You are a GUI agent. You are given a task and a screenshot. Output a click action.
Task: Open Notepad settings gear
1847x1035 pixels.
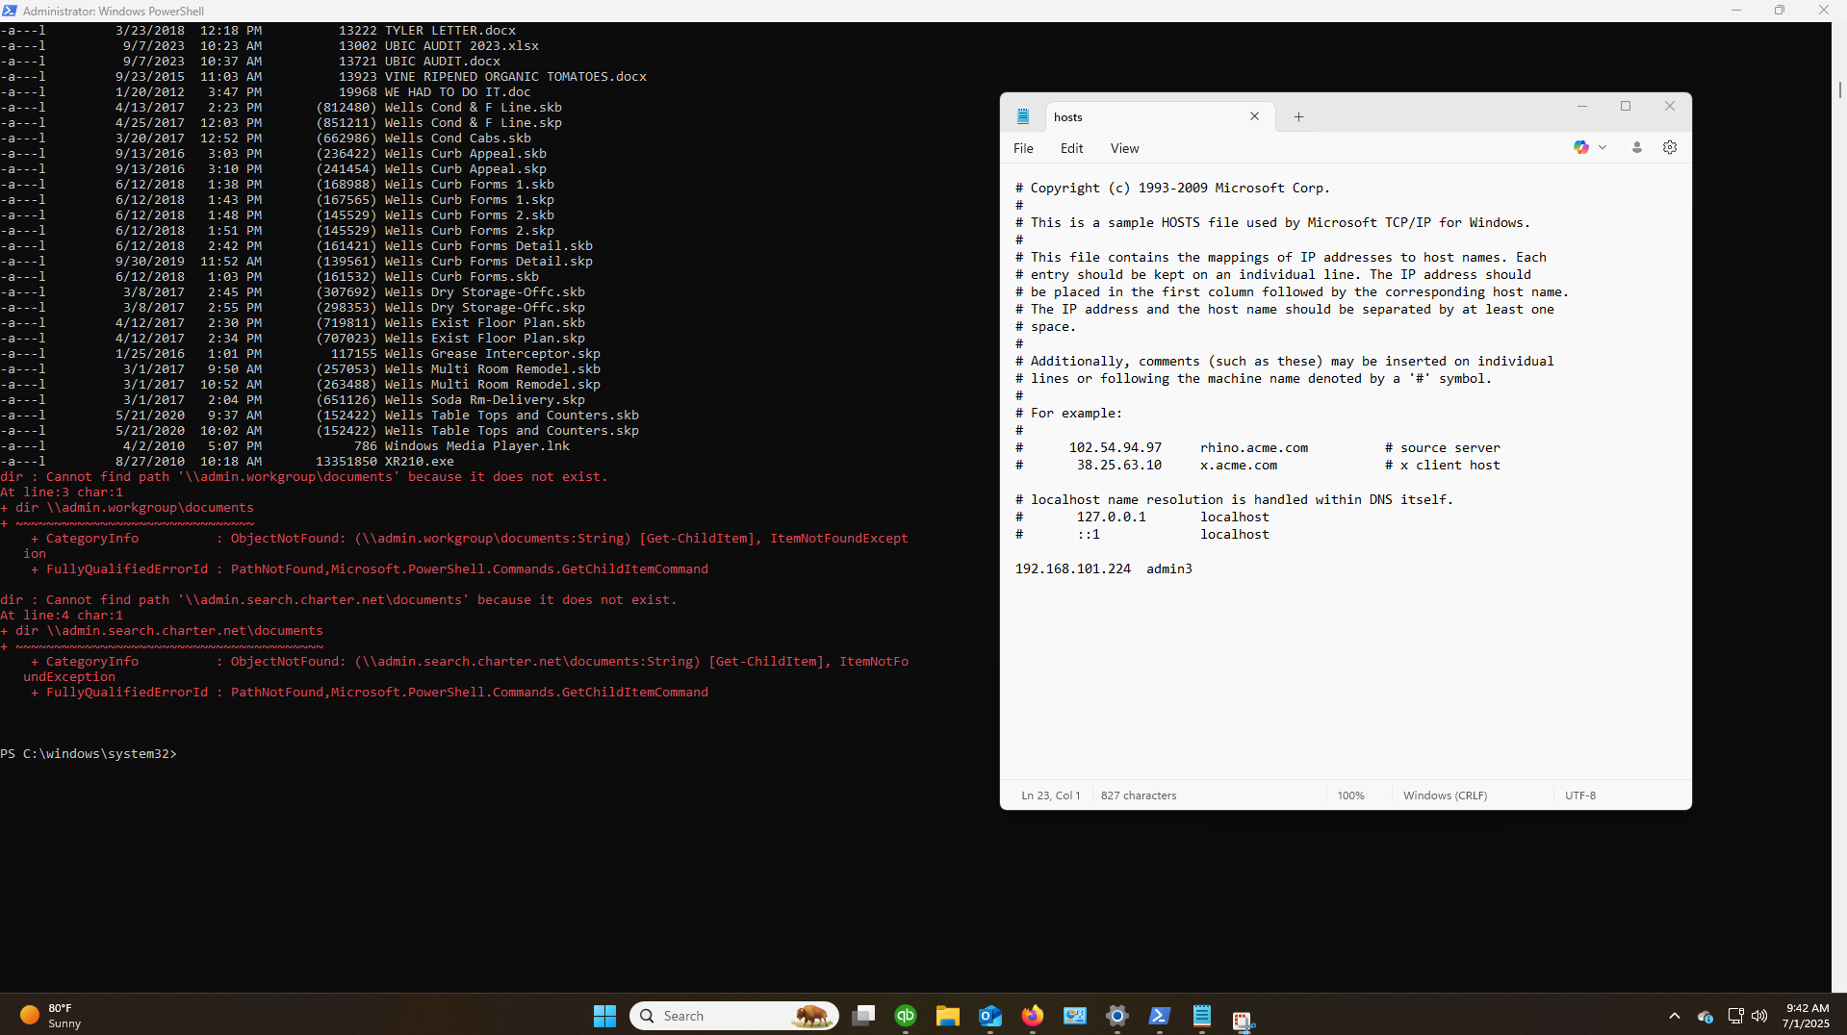(1670, 147)
